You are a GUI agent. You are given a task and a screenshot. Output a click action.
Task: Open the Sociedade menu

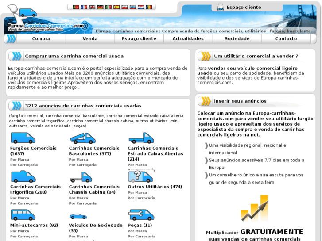[237, 38]
